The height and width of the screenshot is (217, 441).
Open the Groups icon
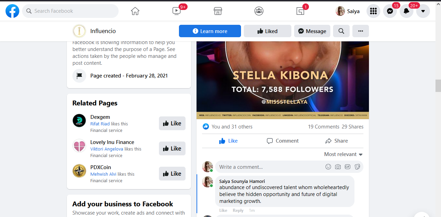tap(259, 11)
